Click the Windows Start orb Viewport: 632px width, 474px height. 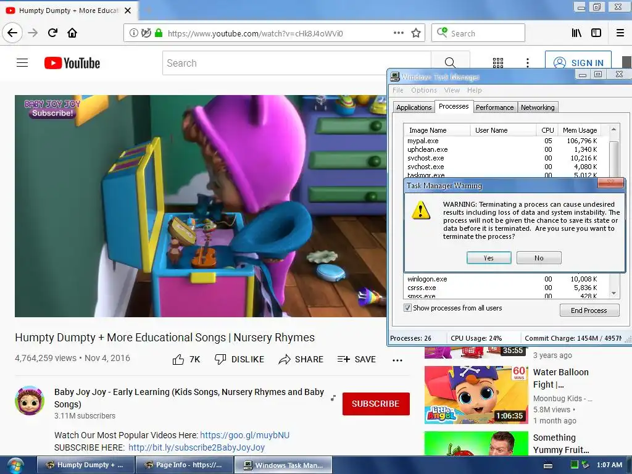pyautogui.click(x=15, y=465)
